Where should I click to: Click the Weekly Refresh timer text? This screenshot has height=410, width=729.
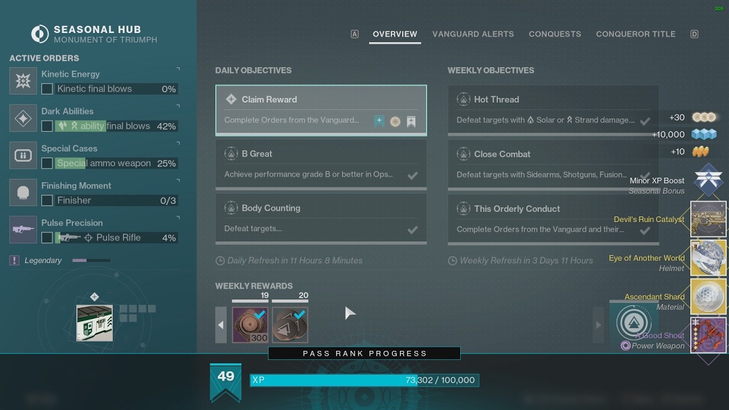tap(526, 260)
